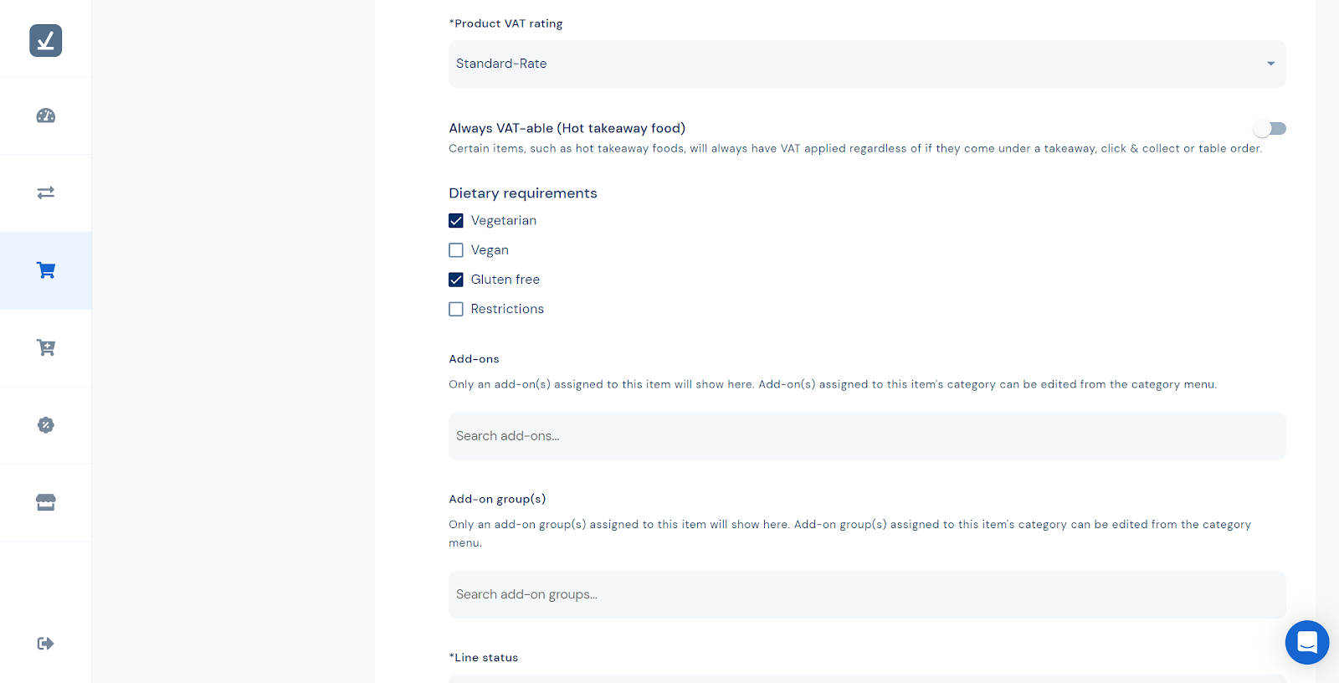Select the shopping cart sidebar icon
The height and width of the screenshot is (683, 1339).
46,270
